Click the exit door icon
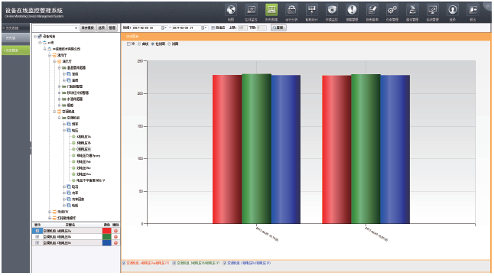 (473, 10)
